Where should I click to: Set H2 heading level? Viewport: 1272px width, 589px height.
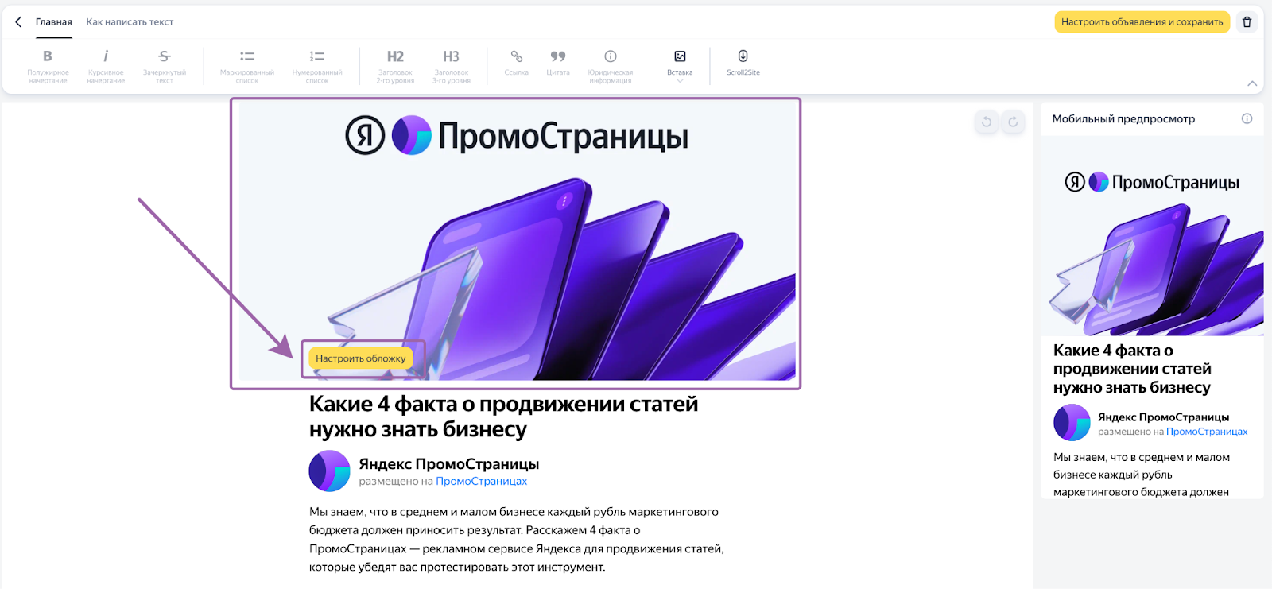395,64
